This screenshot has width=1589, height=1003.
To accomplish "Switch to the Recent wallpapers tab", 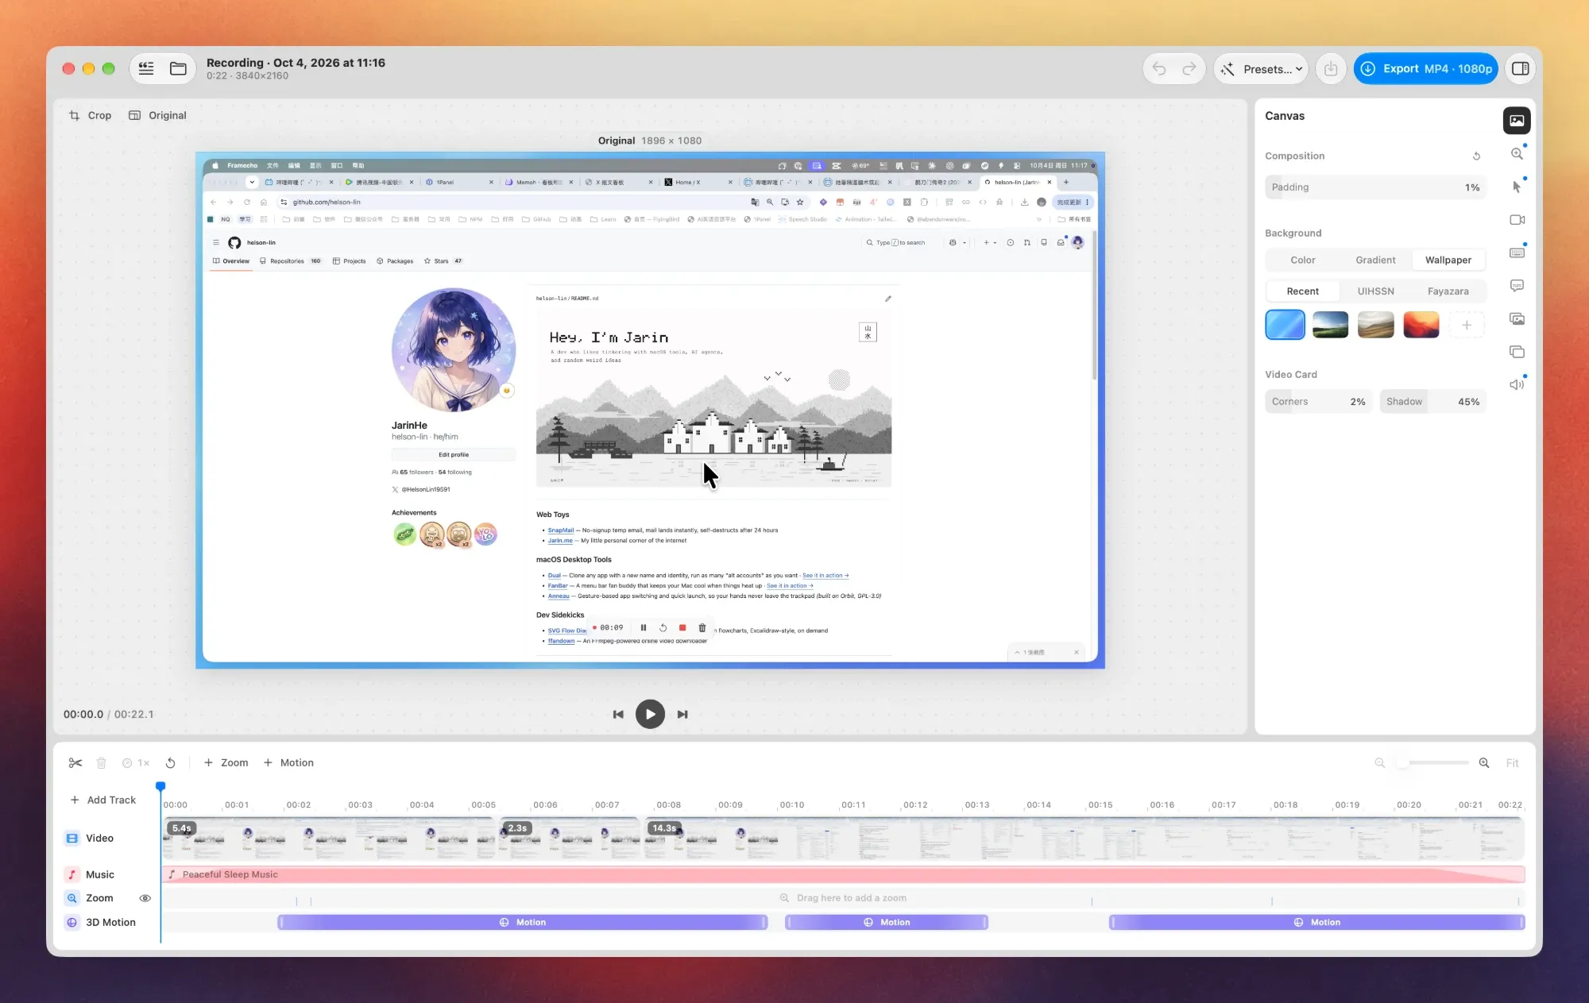I will click(x=1302, y=291).
